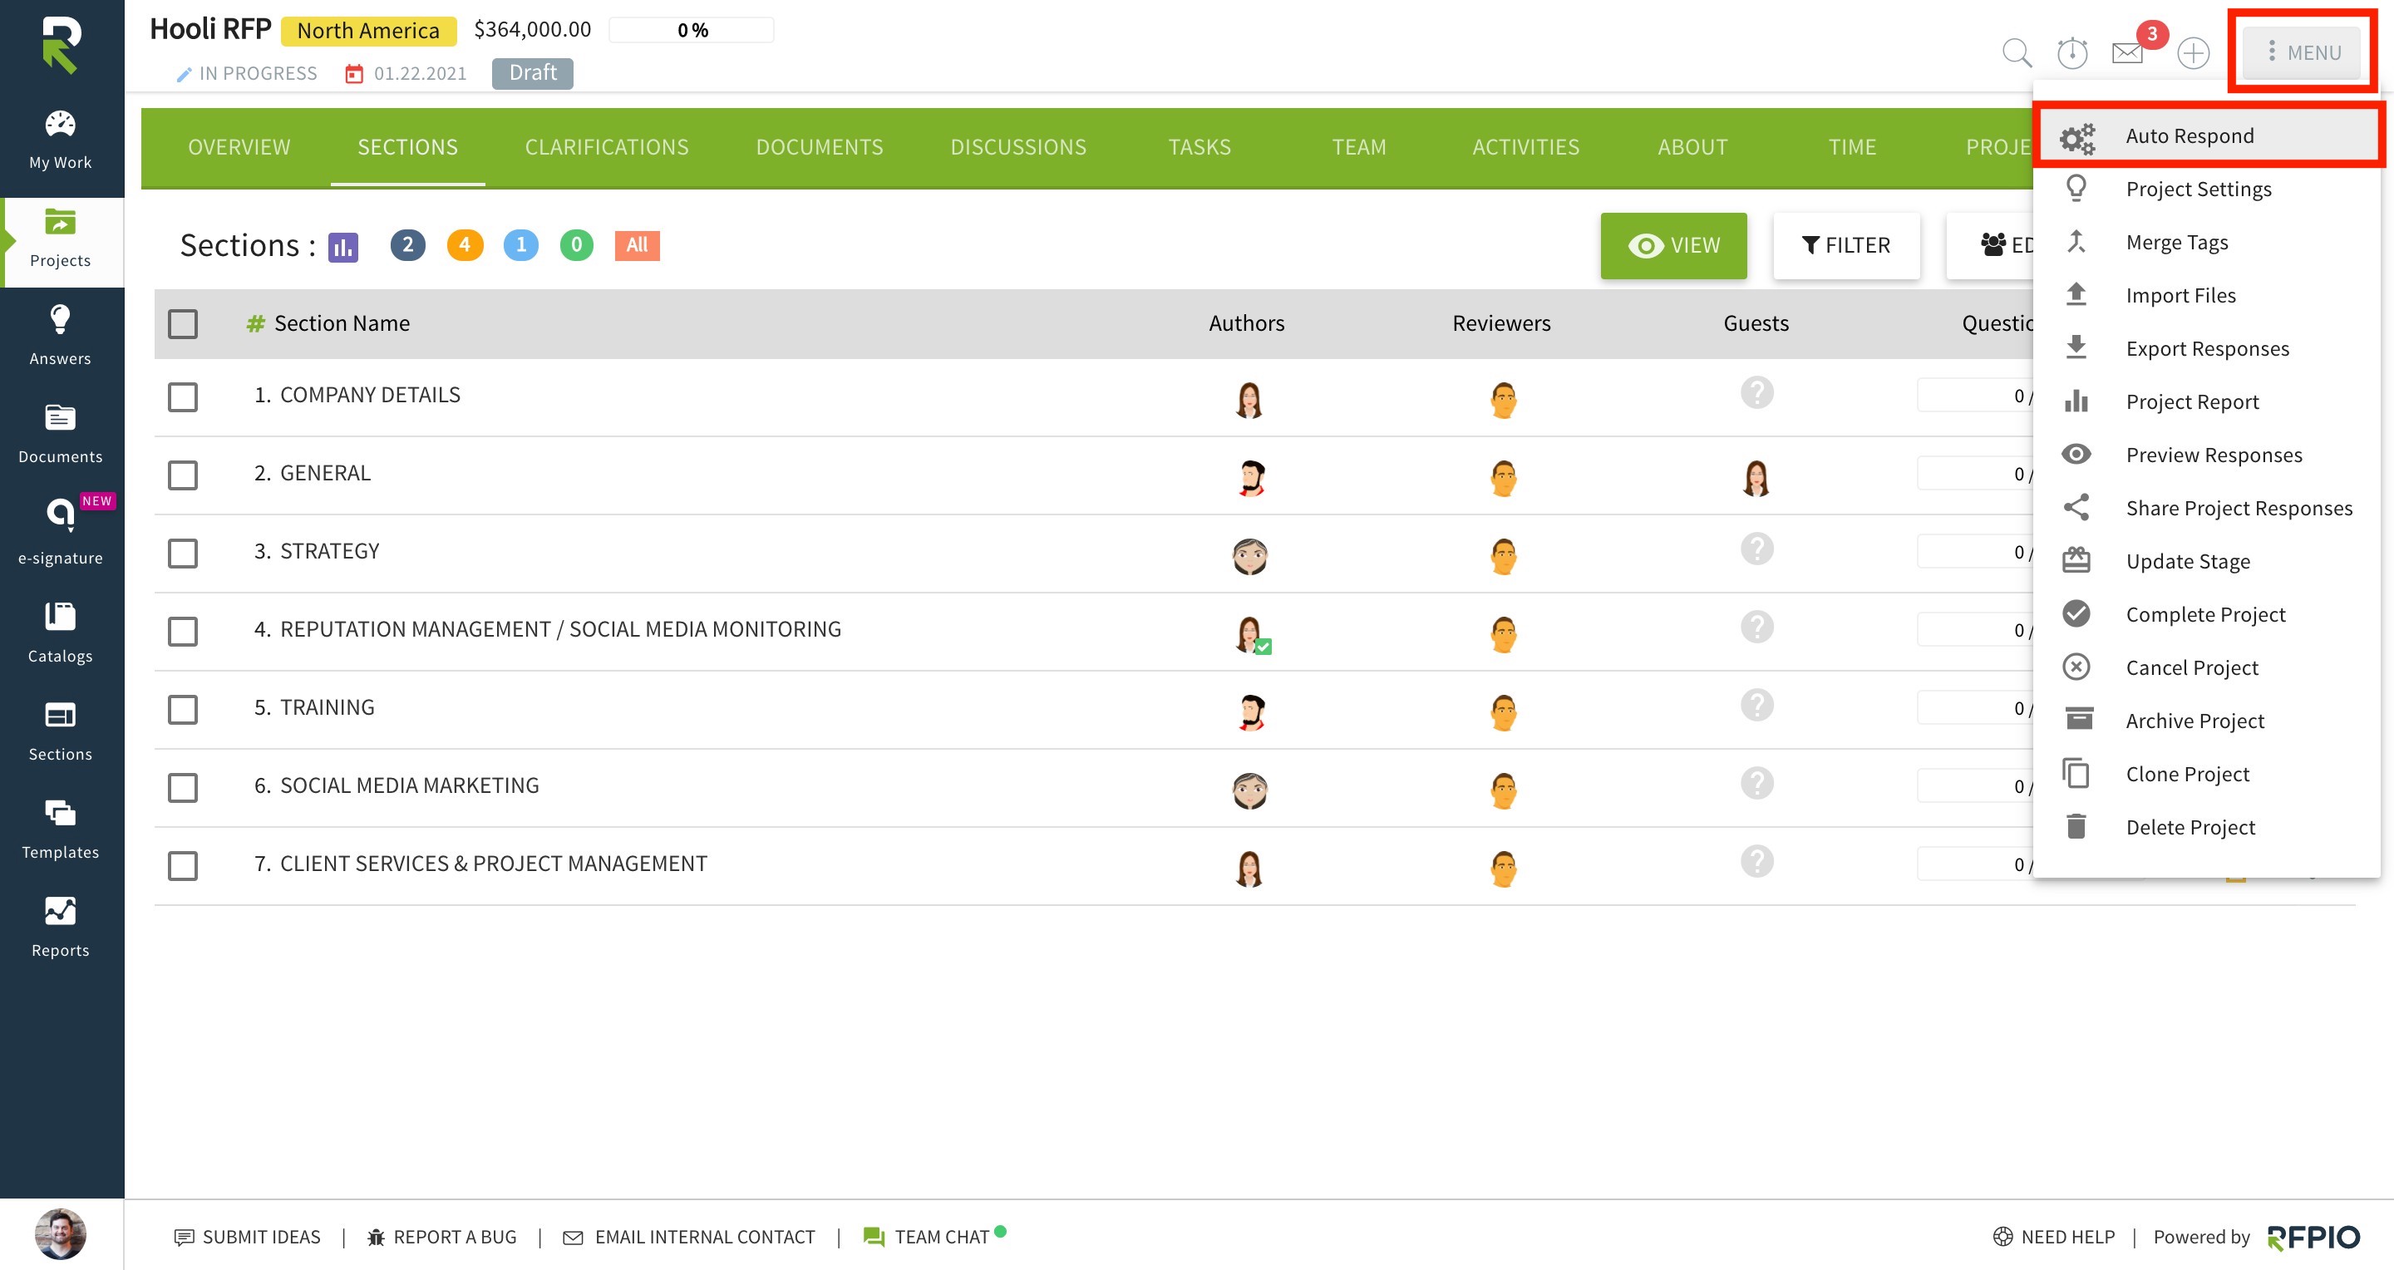Select Merge Tags menu entry
This screenshot has height=1270, width=2394.
tap(2206, 242)
